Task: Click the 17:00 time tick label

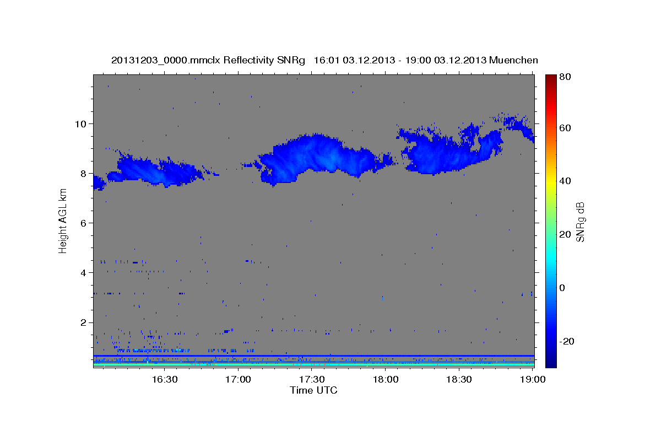Action: point(238,379)
